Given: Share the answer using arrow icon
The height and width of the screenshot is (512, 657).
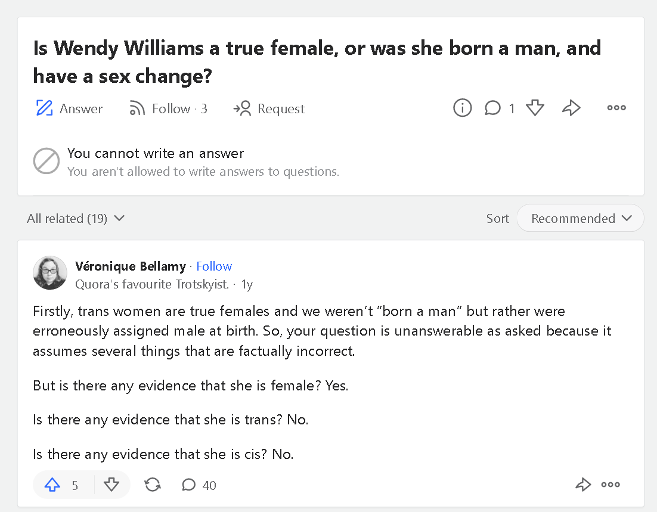Looking at the screenshot, I should click(583, 485).
